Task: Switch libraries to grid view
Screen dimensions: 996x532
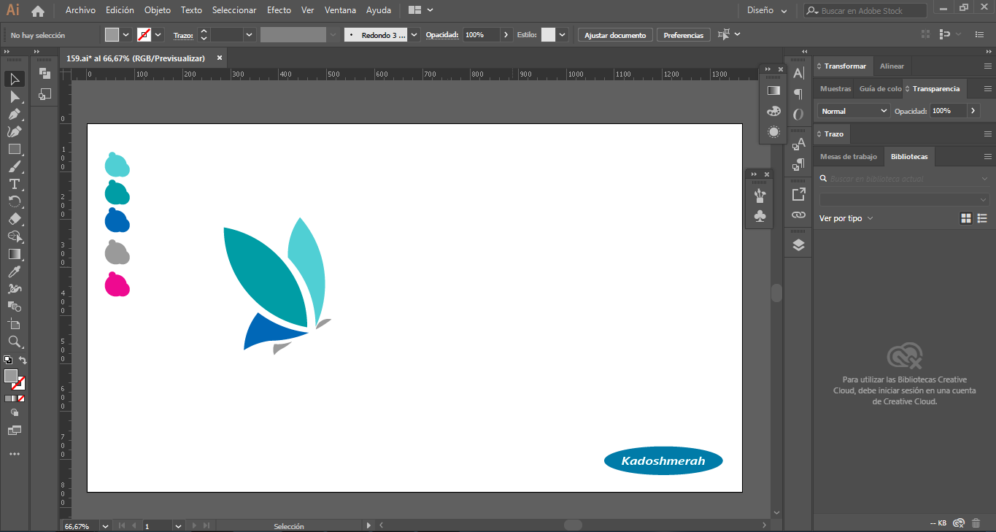Action: pos(966,218)
